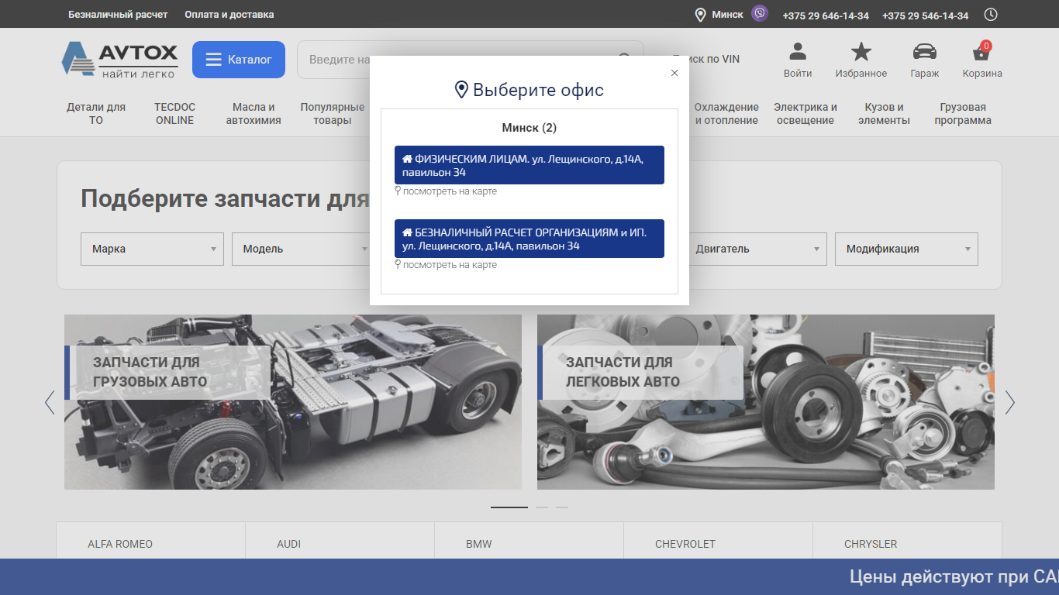The image size is (1059, 595).
Task: Select second carousel indicator dash
Action: coord(542,507)
